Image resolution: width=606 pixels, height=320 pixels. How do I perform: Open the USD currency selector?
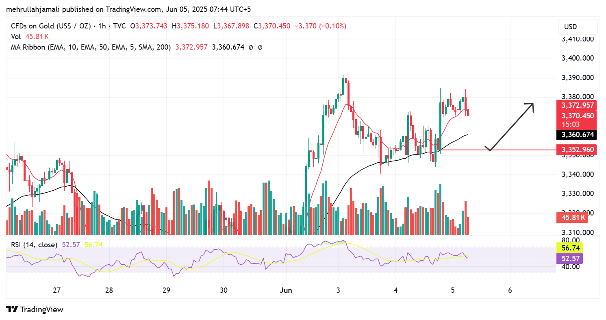577,27
